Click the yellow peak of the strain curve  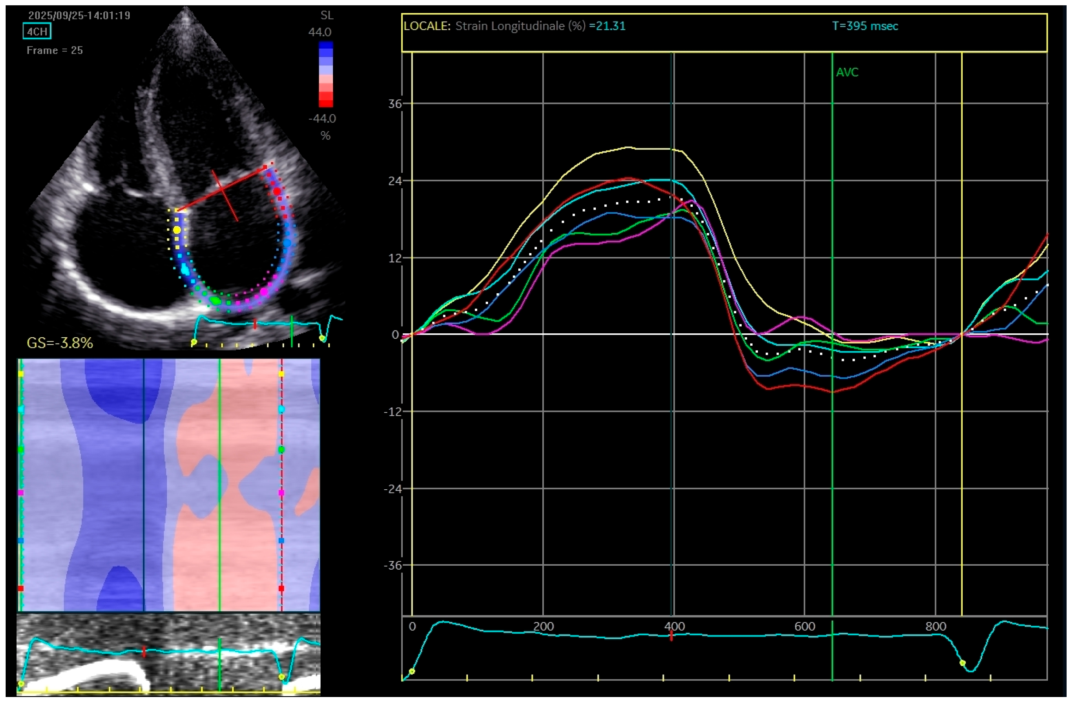click(628, 147)
